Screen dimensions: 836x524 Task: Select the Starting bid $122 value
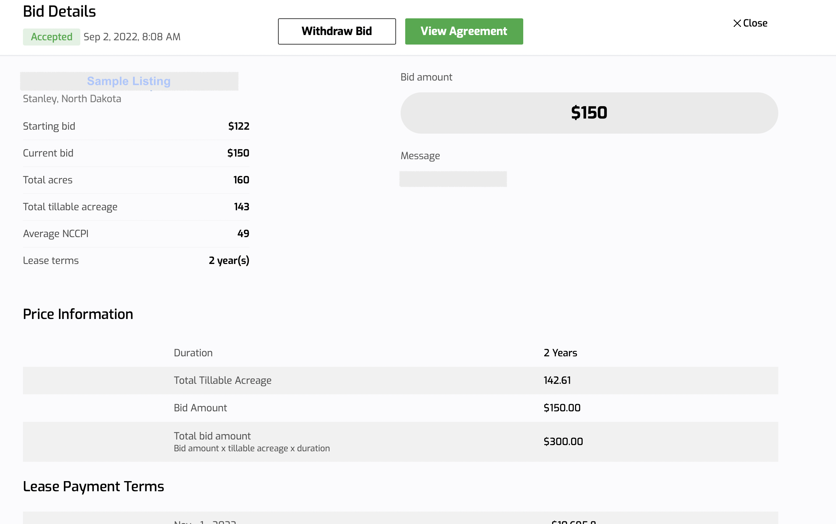tap(239, 126)
